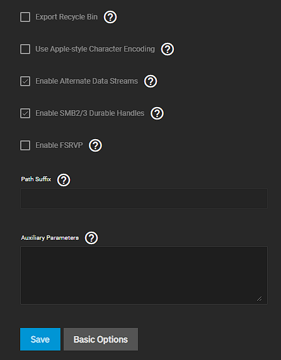
Task: Click the Enable FSRVP label text
Action: pos(59,145)
